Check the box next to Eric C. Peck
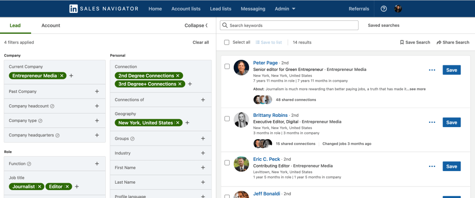 click(227, 163)
